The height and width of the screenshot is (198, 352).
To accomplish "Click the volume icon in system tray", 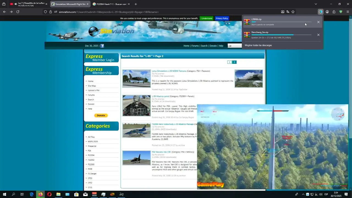I will point(321,194).
